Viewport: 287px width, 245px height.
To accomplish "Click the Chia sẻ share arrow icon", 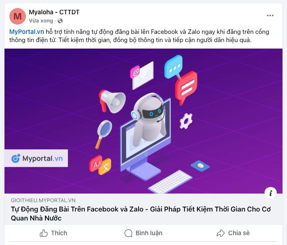I will click(x=220, y=233).
